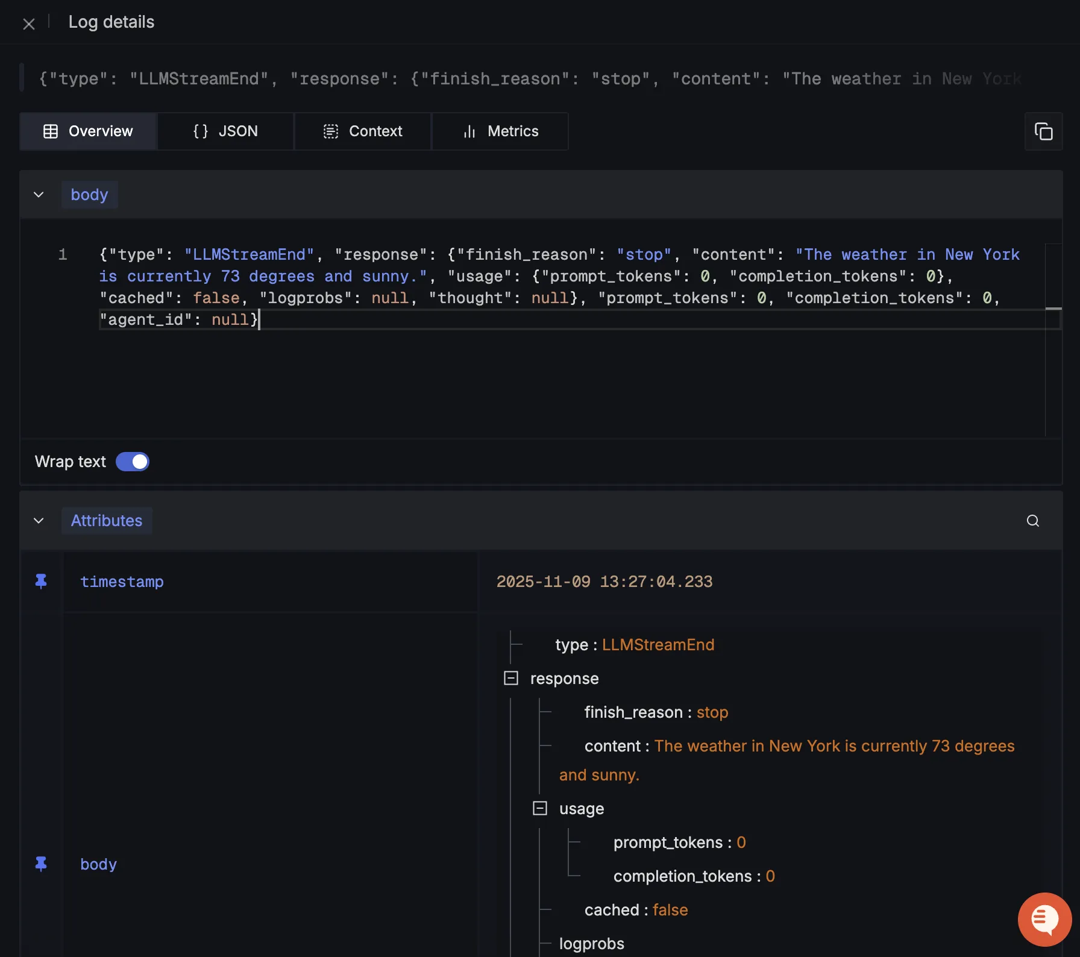Click the JSON curly-braces icon
Screen dimensions: 1080x957
199,131
